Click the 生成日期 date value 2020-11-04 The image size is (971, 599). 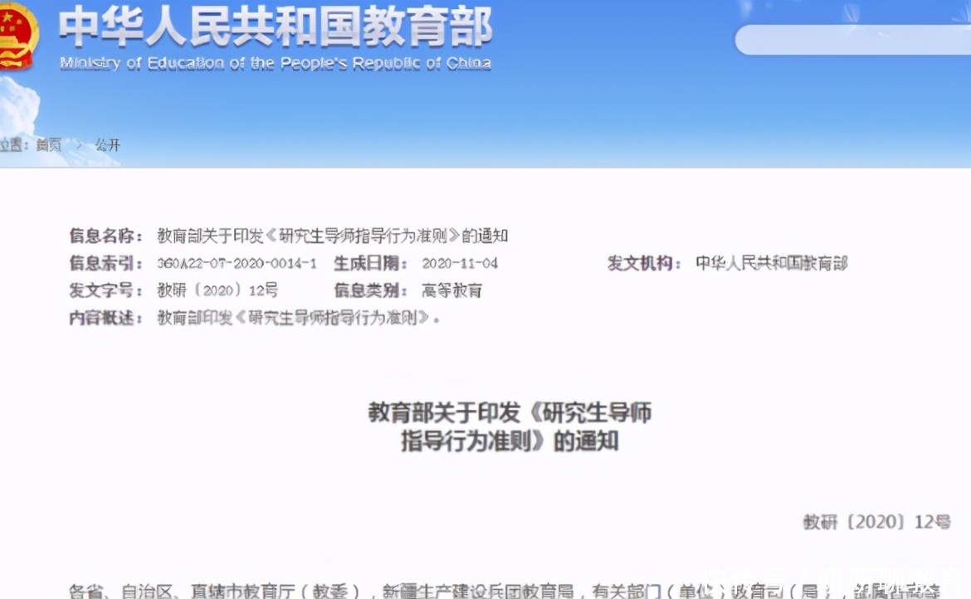pyautogui.click(x=461, y=263)
